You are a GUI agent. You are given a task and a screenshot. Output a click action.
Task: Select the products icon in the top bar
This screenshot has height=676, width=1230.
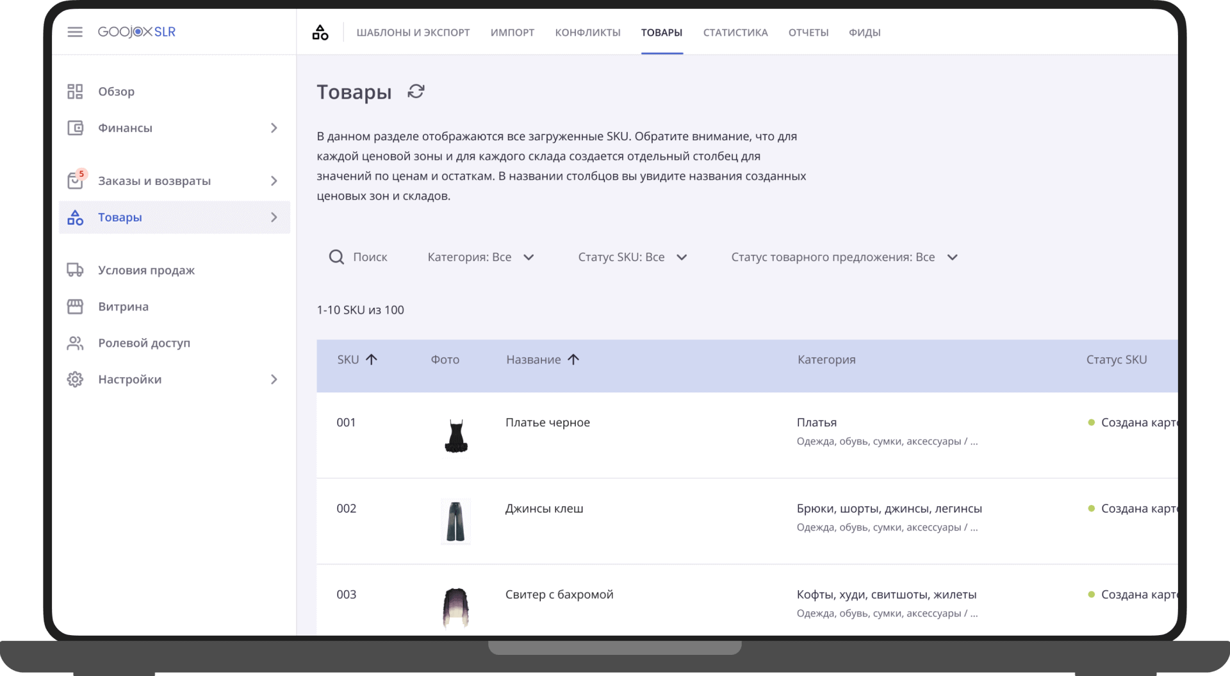[320, 32]
